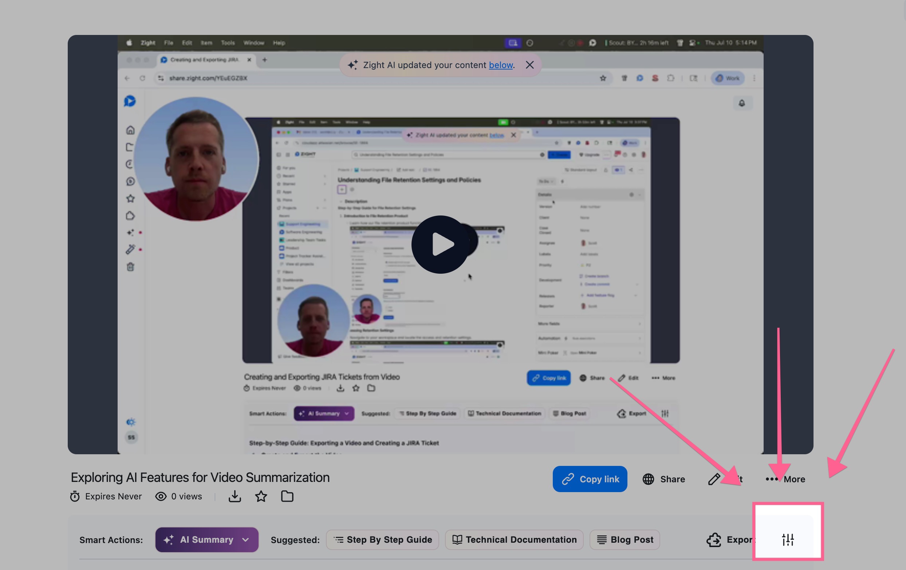Screen dimensions: 906x570
Task: Open the More three-dots menu
Action: coord(785,479)
